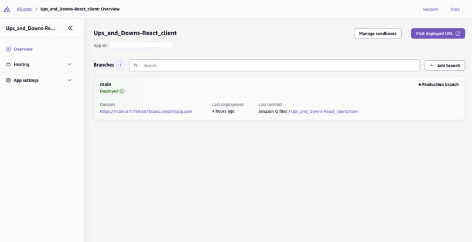Click the Production branch label
472x242 pixels.
coord(440,85)
